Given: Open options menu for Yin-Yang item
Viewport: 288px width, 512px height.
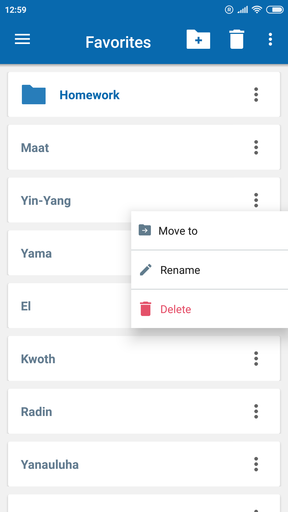Looking at the screenshot, I should (x=256, y=200).
